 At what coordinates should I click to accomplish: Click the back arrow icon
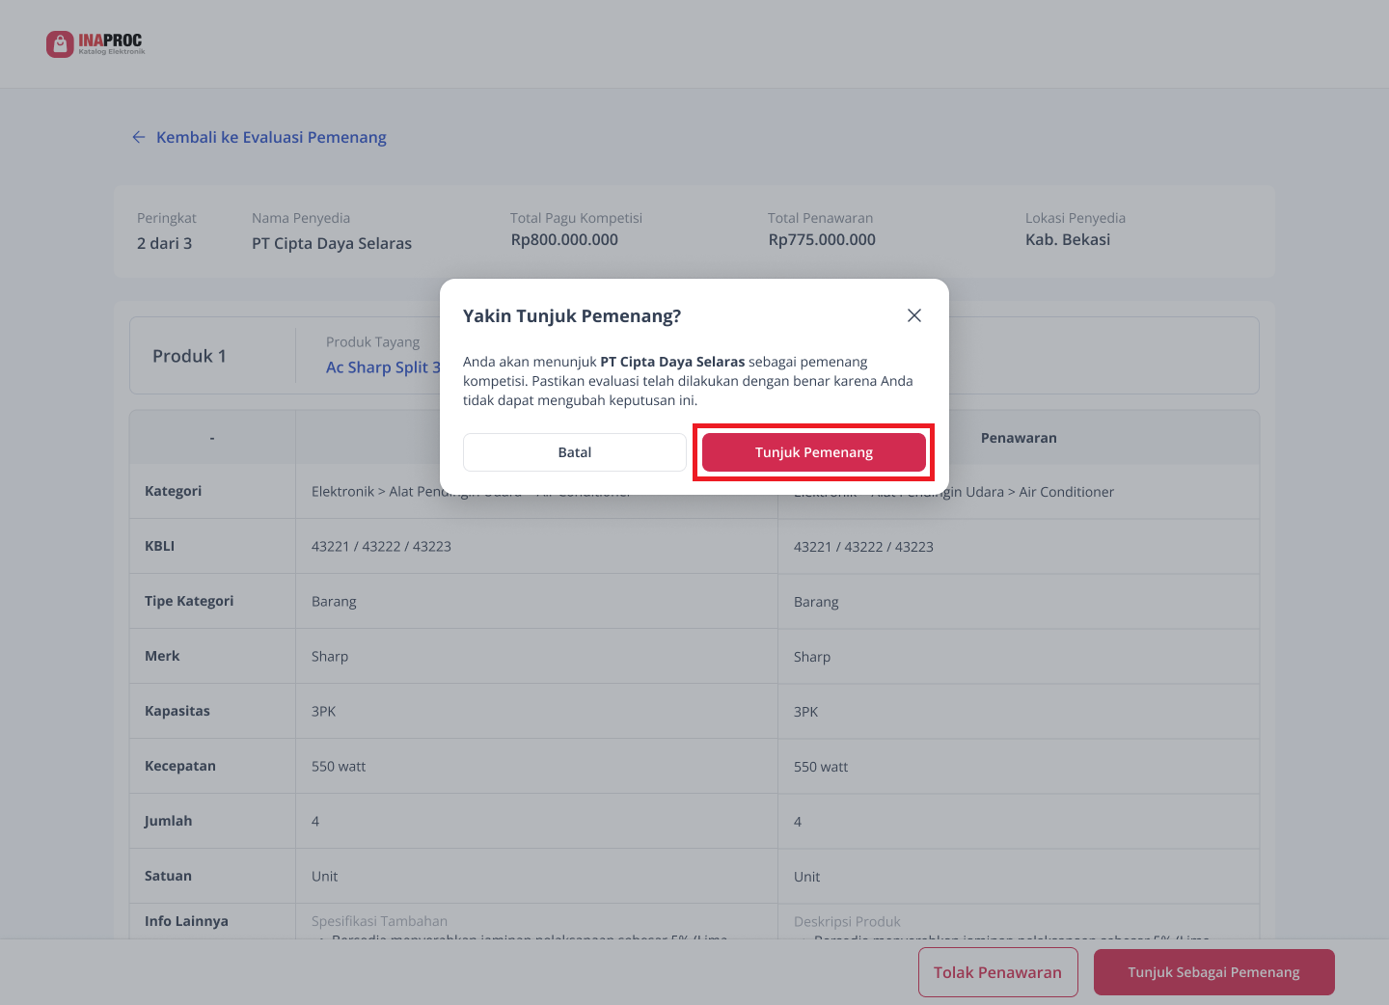pyautogui.click(x=139, y=138)
